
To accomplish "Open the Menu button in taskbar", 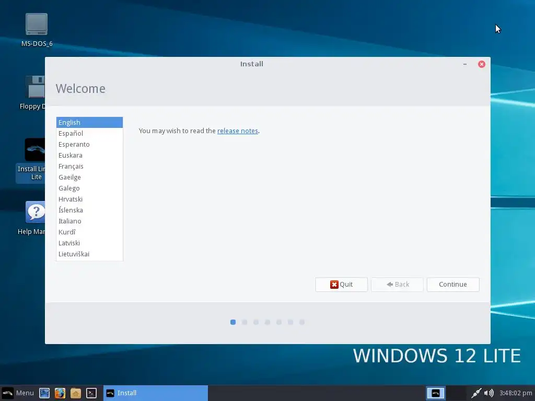I will pyautogui.click(x=18, y=393).
